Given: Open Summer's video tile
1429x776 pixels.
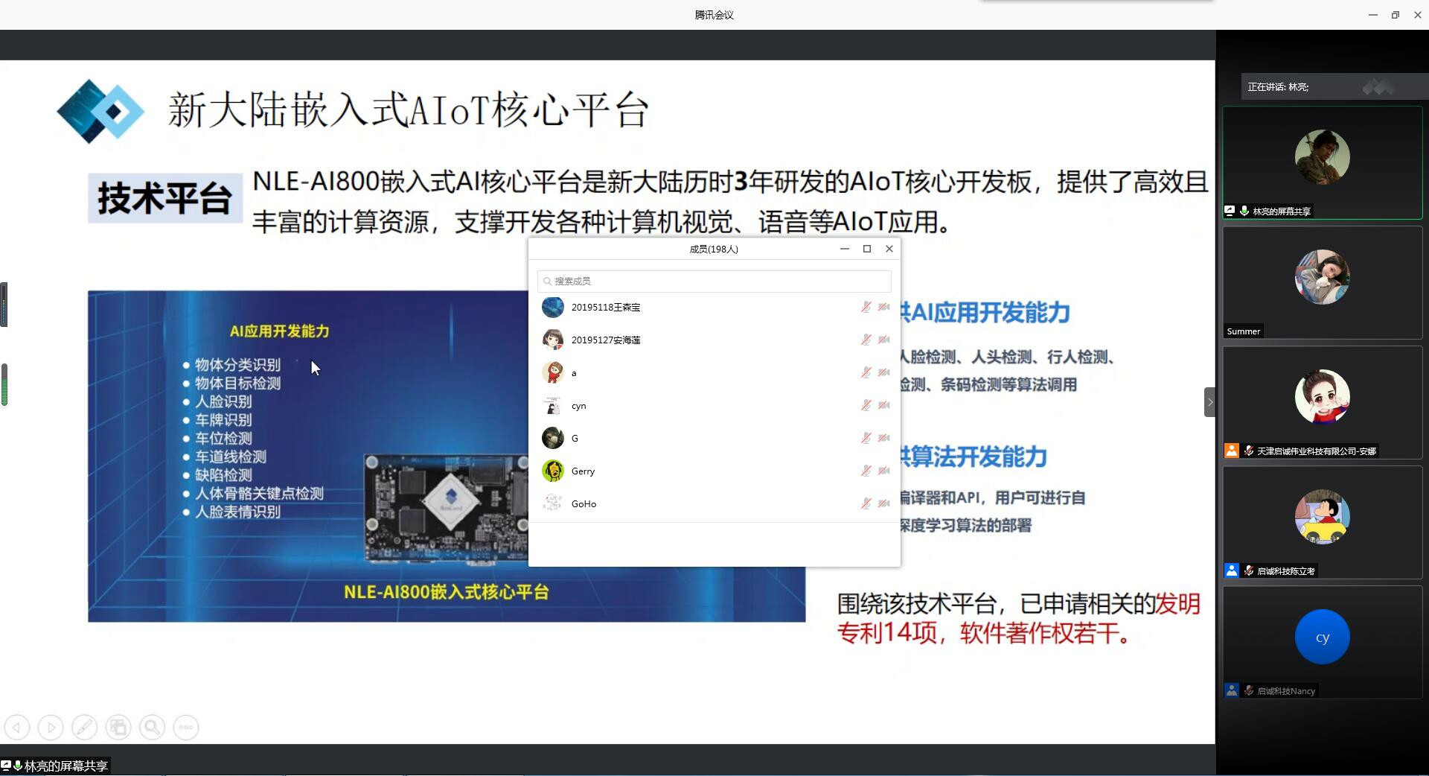Looking at the screenshot, I should [x=1322, y=283].
